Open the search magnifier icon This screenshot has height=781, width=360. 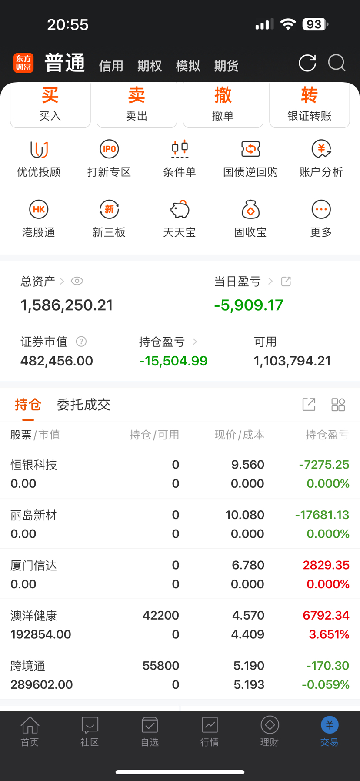pos(337,63)
